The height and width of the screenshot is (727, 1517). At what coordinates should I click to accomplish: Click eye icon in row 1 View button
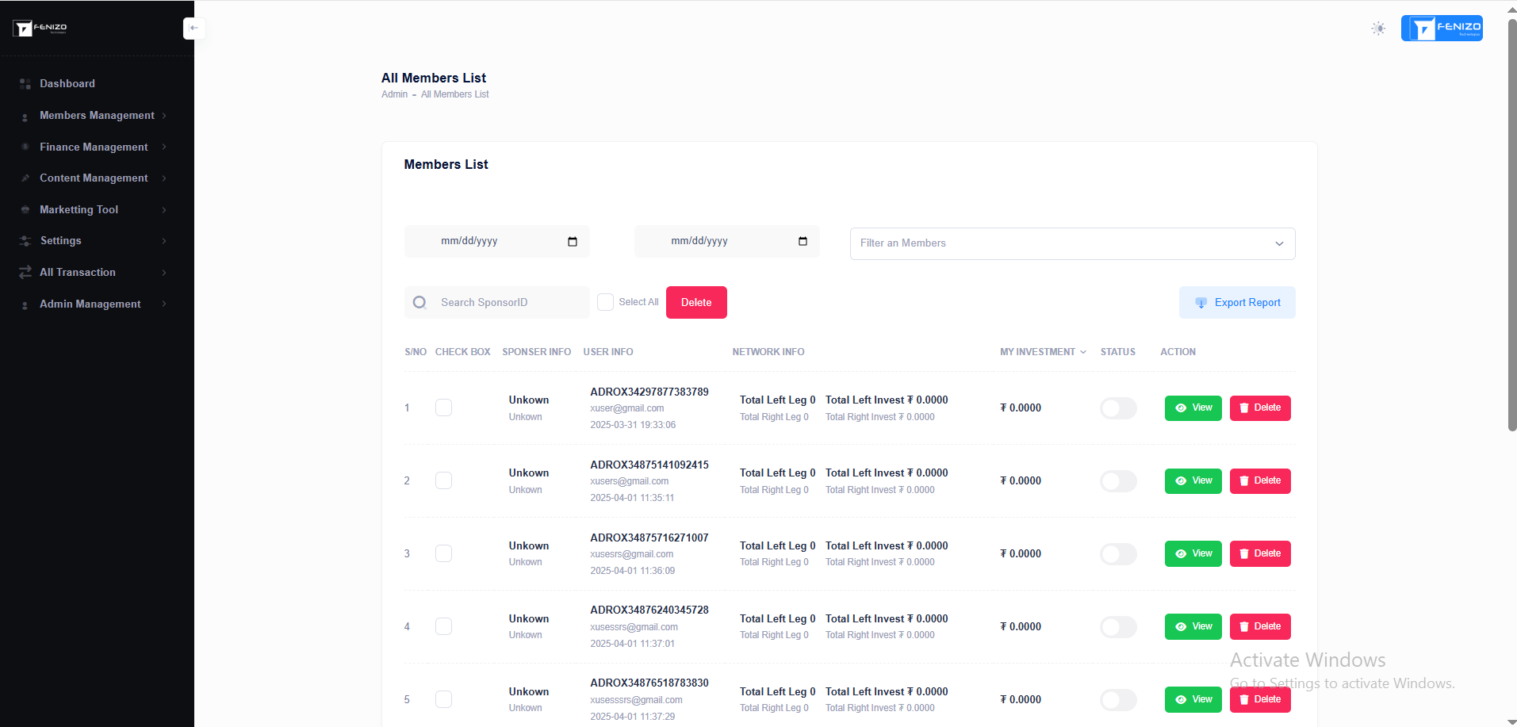(x=1181, y=408)
